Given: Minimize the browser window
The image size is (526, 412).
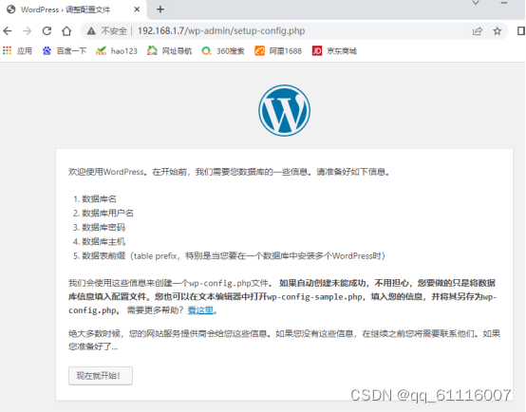Looking at the screenshot, I should pyautogui.click(x=504, y=3).
